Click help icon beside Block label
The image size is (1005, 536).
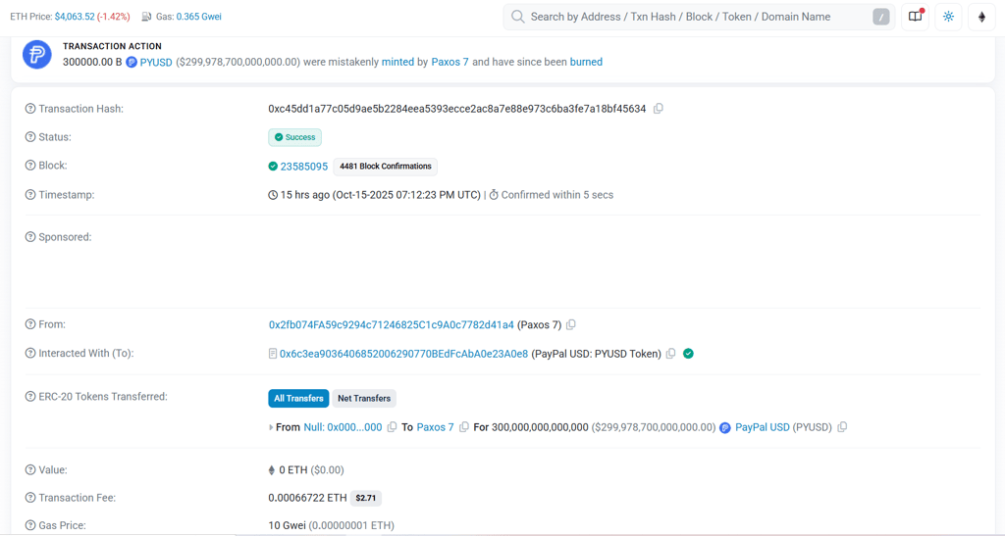pos(30,165)
